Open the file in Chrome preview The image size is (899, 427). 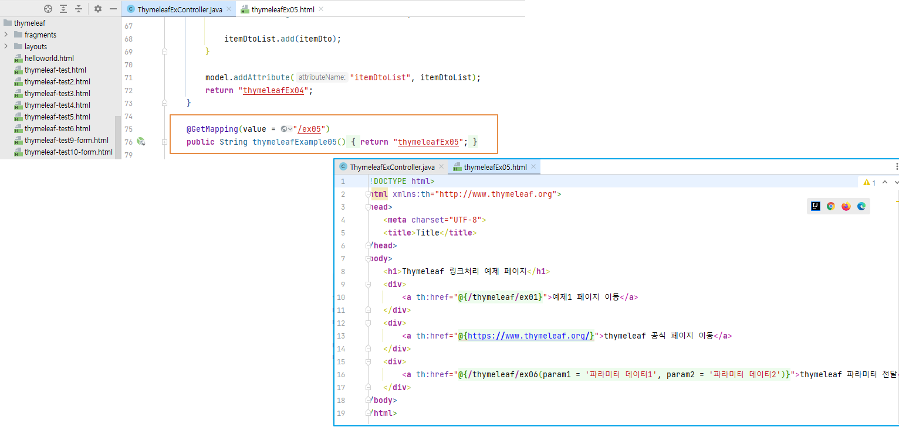[830, 206]
